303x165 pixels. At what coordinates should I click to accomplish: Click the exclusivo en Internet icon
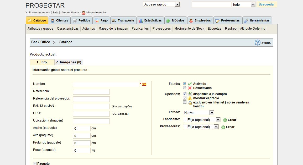click(x=190, y=103)
